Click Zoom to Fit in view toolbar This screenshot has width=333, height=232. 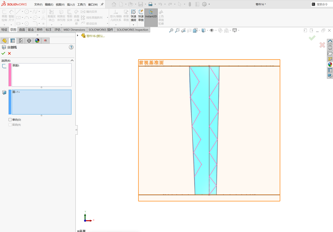(171, 30)
